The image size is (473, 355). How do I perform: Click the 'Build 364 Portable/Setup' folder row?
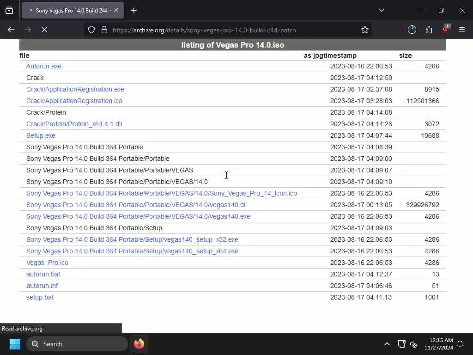click(x=94, y=228)
